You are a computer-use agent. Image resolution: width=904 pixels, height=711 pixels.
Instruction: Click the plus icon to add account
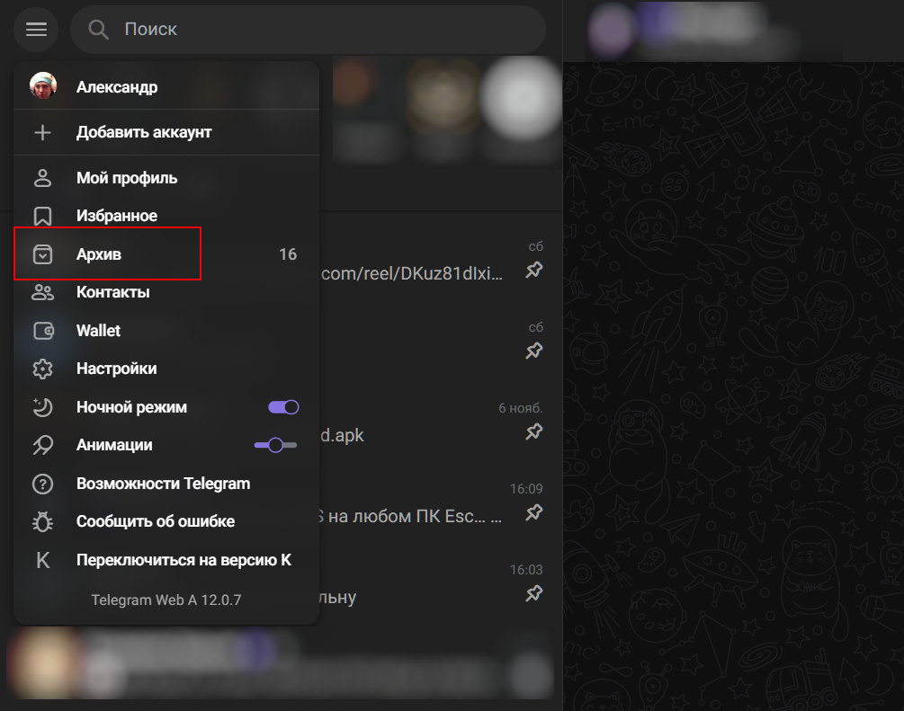click(42, 132)
